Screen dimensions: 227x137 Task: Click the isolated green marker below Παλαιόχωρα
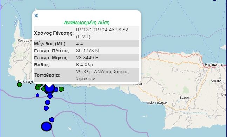point(19,85)
